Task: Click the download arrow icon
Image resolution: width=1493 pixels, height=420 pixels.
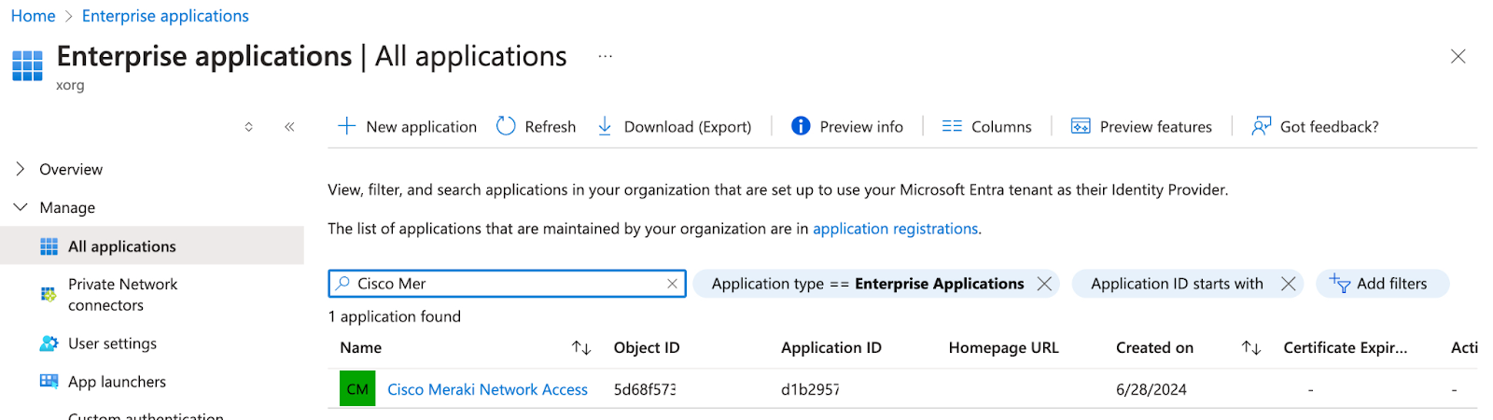Action: pos(605,126)
